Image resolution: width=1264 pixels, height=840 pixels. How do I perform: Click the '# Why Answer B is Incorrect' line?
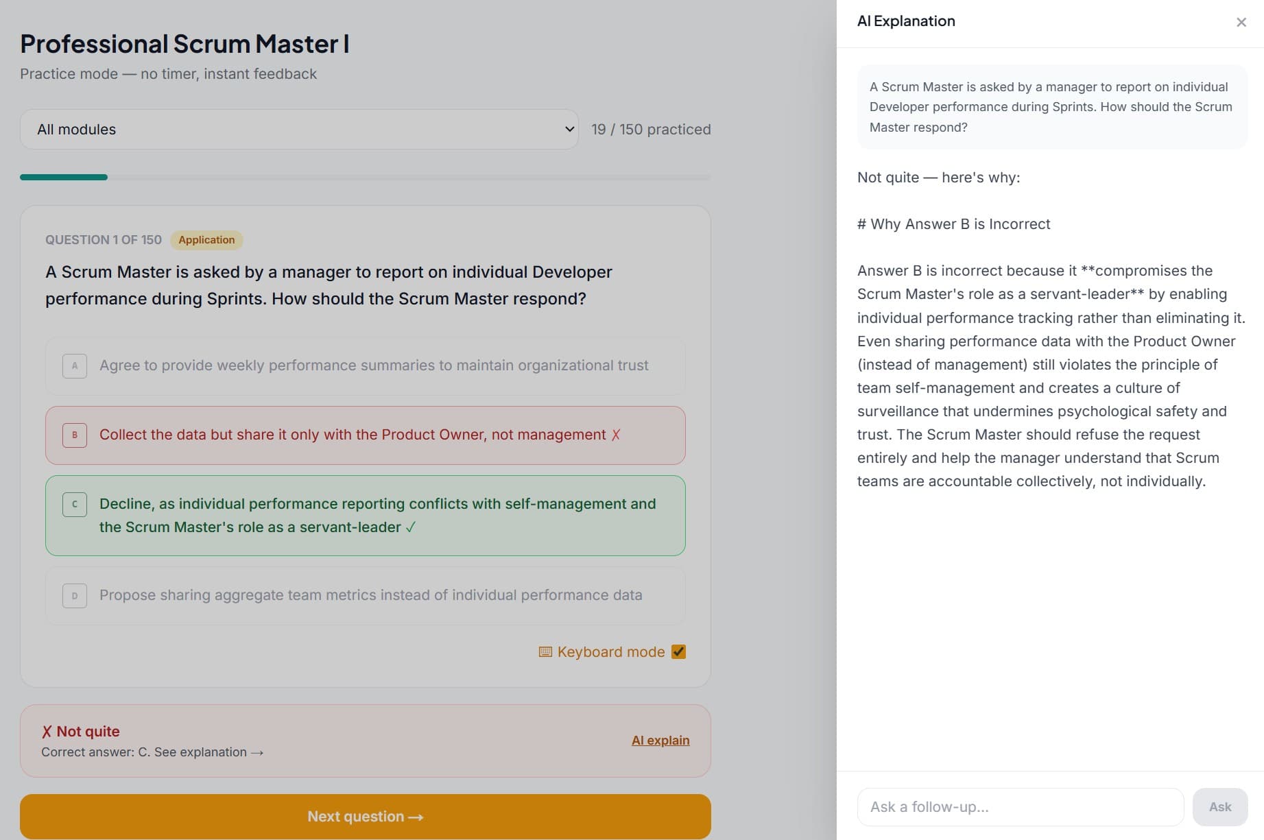[x=953, y=224]
